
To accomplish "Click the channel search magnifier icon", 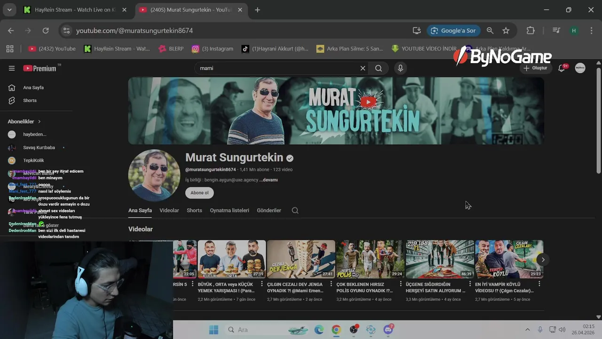I will (x=295, y=210).
